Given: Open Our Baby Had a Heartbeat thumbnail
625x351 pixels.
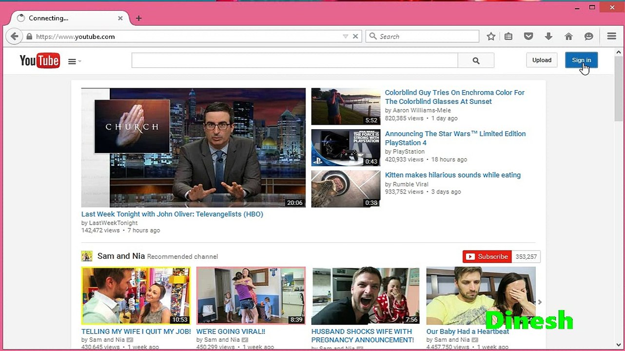Looking at the screenshot, I should [481, 295].
